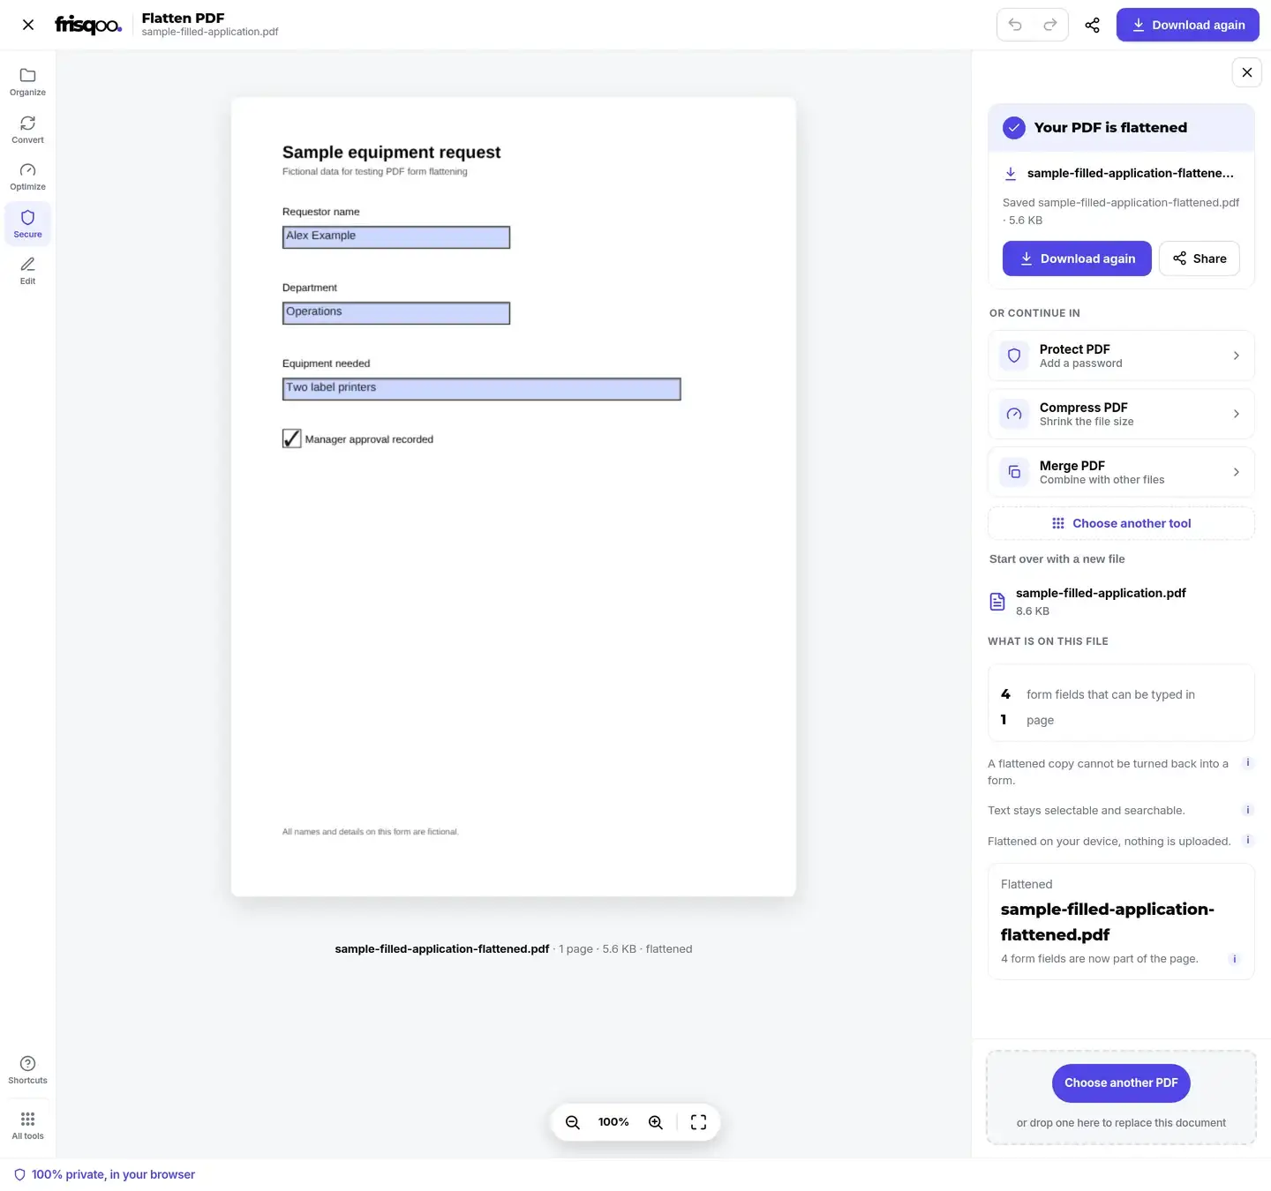Select the Secure tools sidebar item
1271x1191 pixels.
(27, 224)
